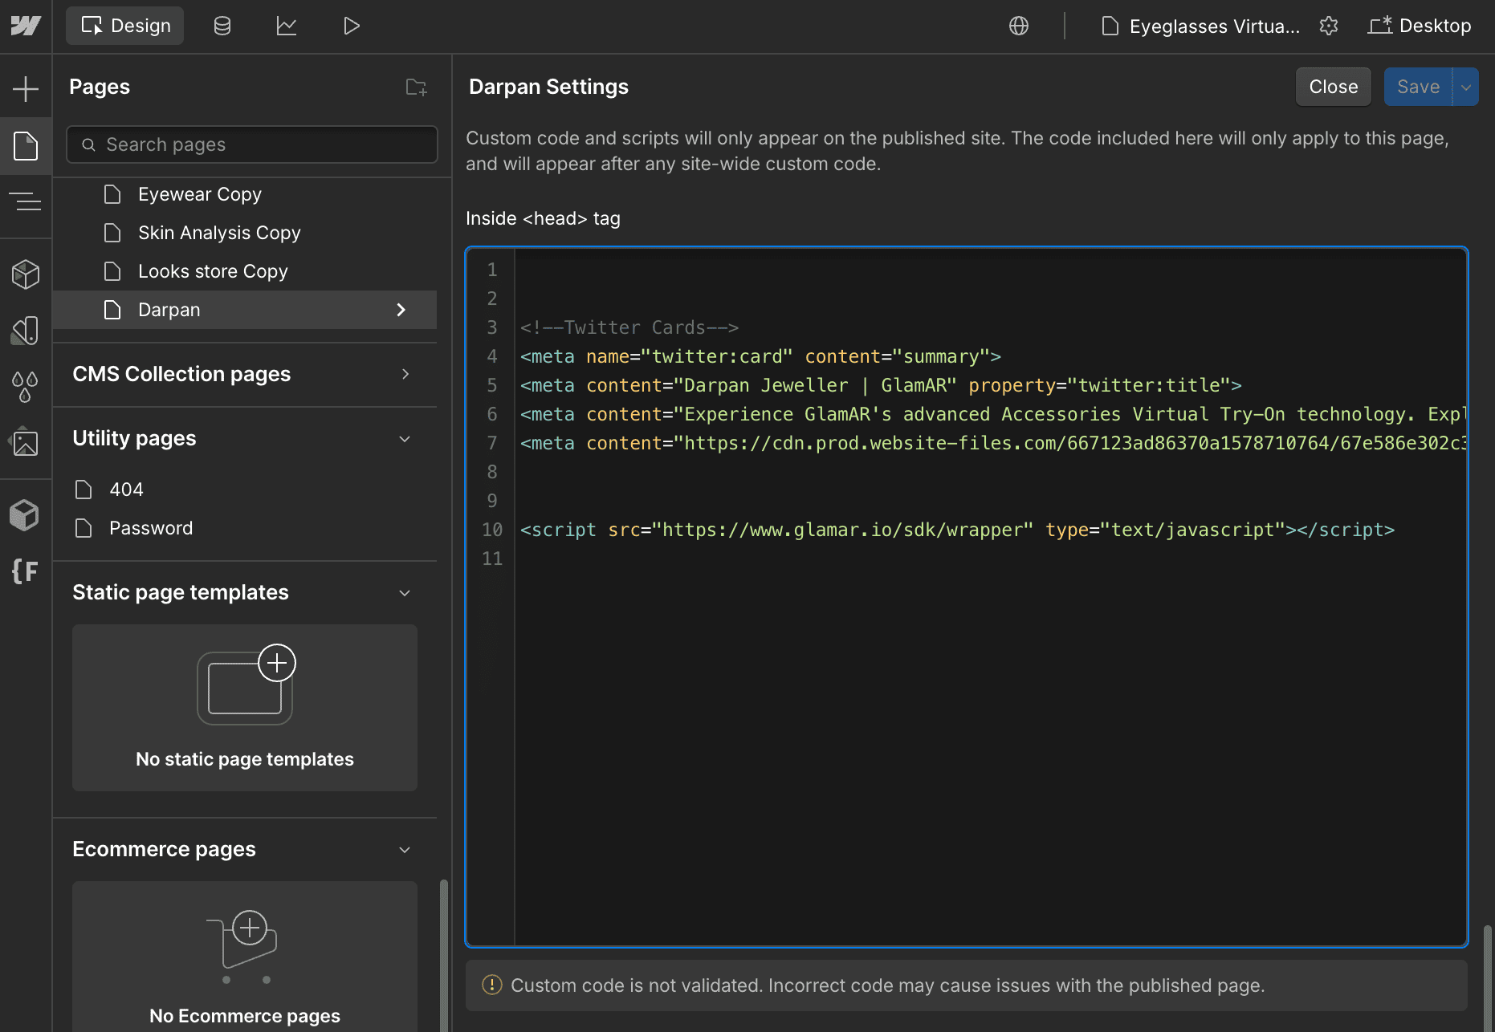Open the Navigator panel icon
Screen dimensions: 1495x1032
26,201
